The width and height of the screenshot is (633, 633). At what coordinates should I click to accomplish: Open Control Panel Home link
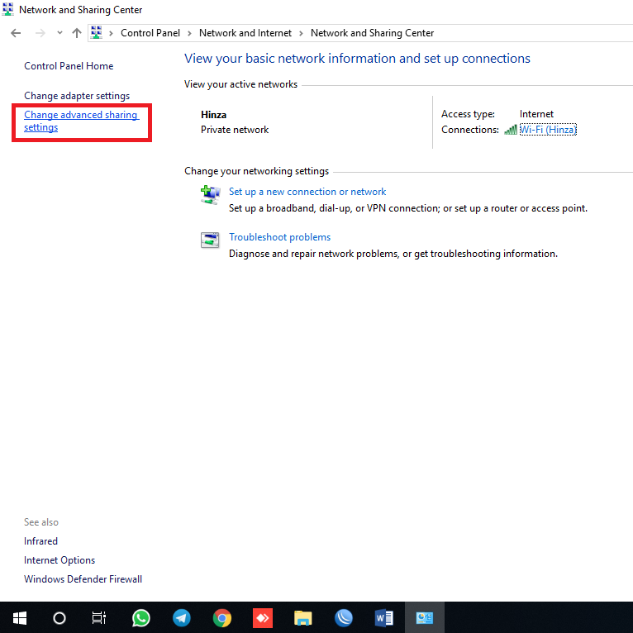[69, 66]
